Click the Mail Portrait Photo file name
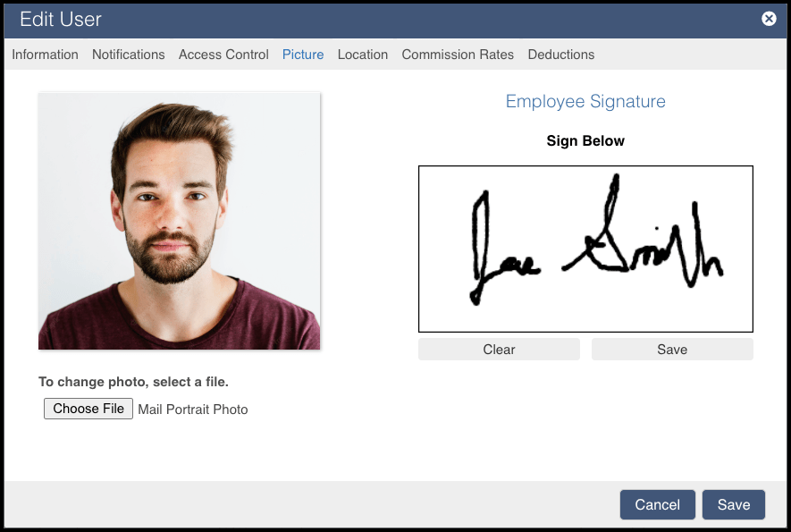This screenshot has height=532, width=791. click(193, 410)
